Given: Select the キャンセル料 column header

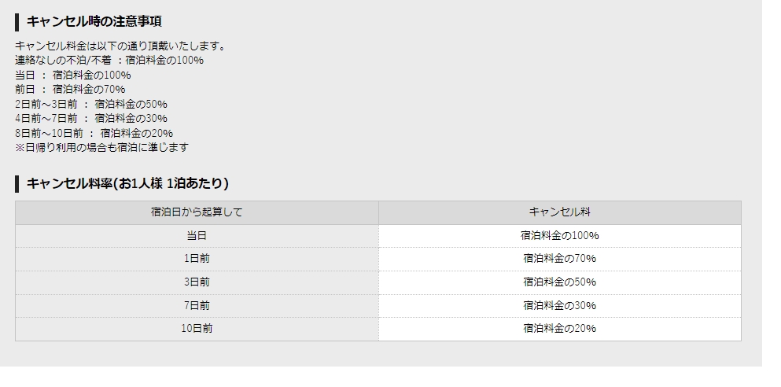Looking at the screenshot, I should click(560, 212).
